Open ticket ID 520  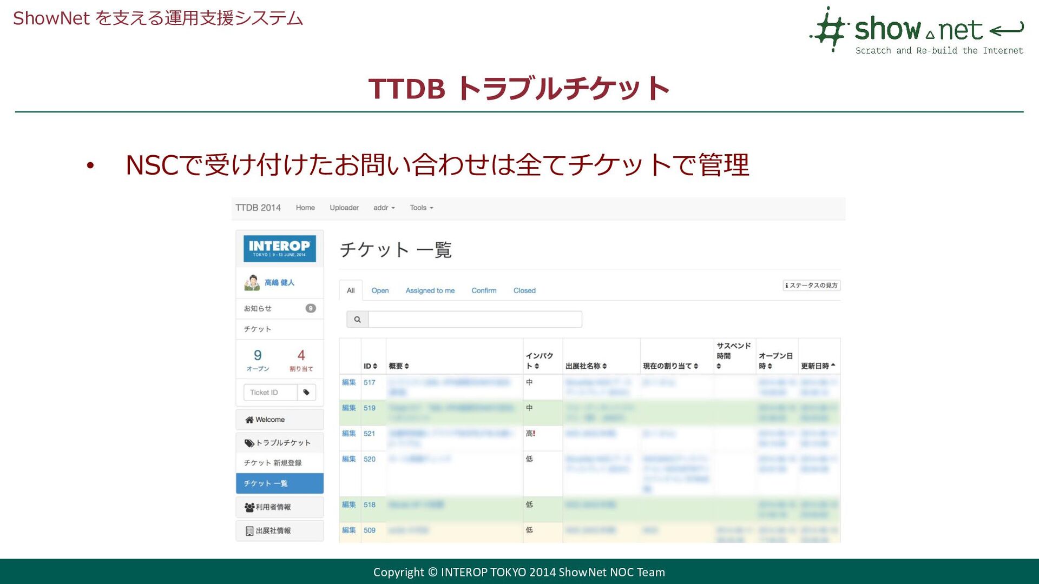(x=370, y=459)
